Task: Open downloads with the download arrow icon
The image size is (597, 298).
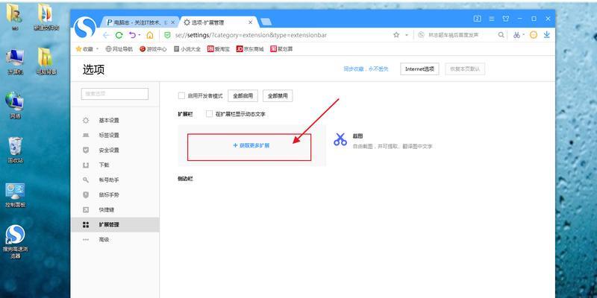Action: (547, 35)
